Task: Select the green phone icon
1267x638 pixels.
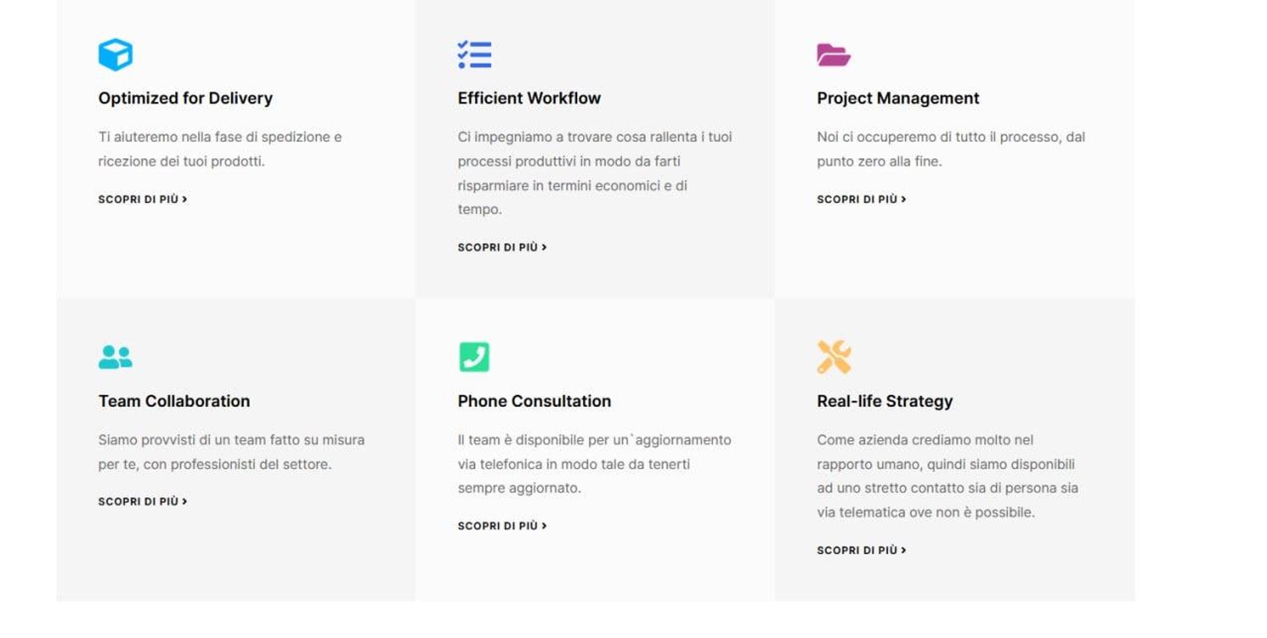Action: coord(474,357)
